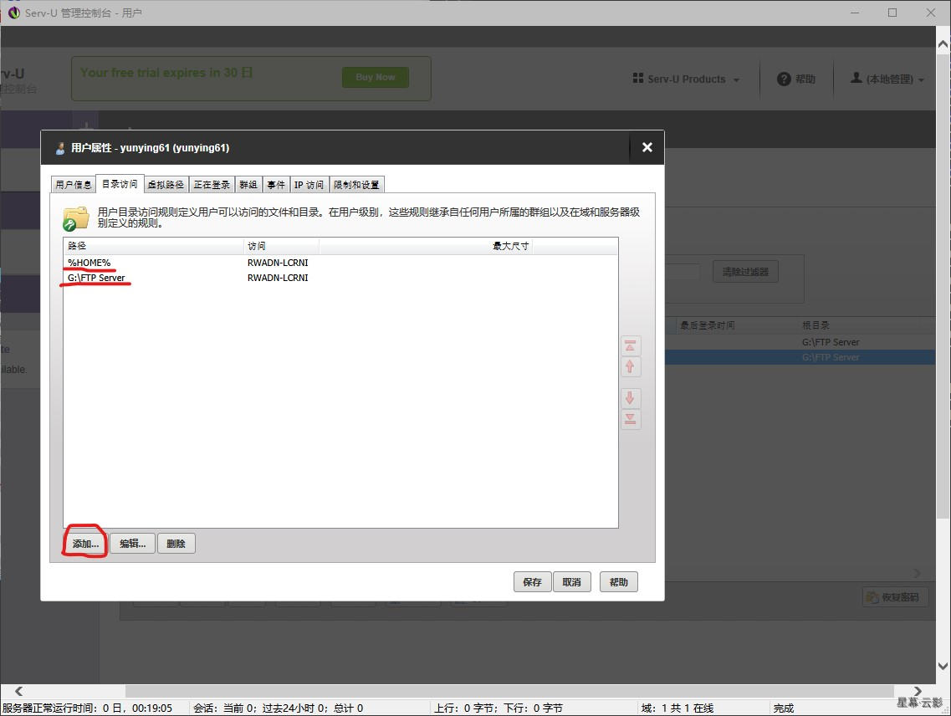Image resolution: width=951 pixels, height=716 pixels.
Task: Expand the Serv-U Products dropdown
Action: click(x=687, y=79)
